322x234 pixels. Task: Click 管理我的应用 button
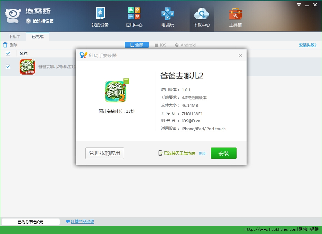[x=105, y=153]
